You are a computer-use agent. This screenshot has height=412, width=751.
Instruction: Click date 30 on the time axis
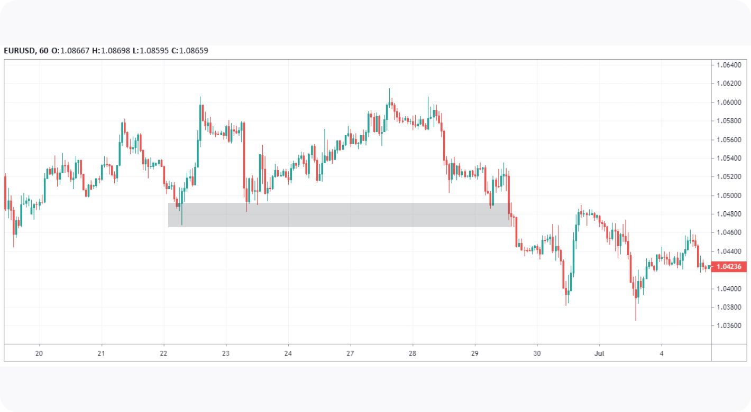pyautogui.click(x=537, y=352)
